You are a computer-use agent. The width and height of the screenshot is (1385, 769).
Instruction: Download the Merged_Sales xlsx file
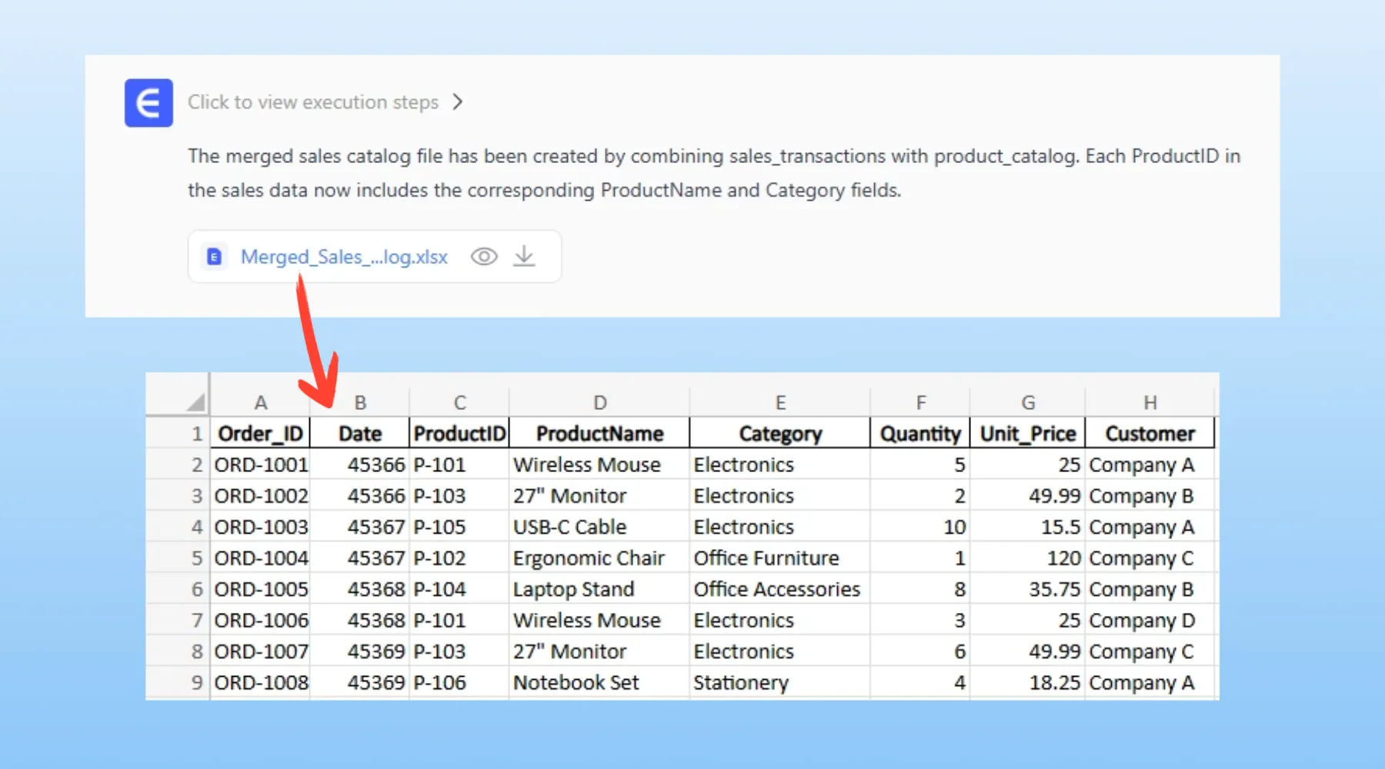click(524, 256)
